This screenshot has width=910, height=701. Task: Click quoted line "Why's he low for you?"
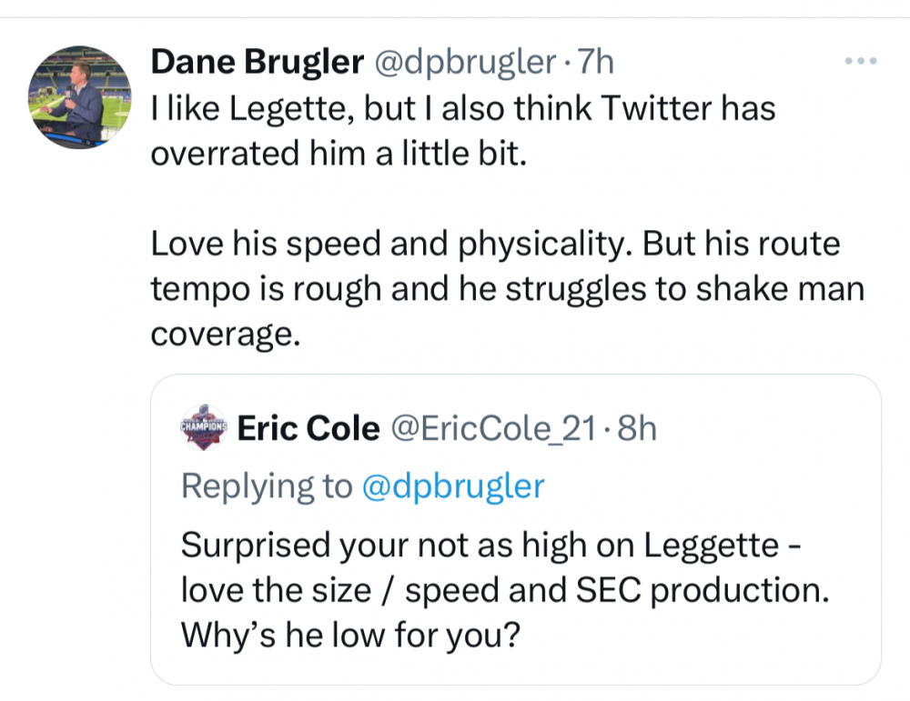350,635
